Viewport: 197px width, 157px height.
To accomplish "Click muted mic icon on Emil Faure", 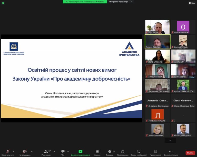I will tap(147, 32).
